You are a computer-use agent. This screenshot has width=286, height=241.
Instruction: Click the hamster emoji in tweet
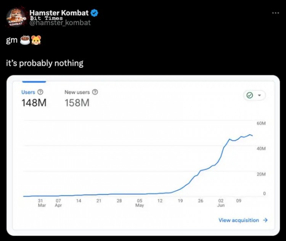[x=36, y=40]
